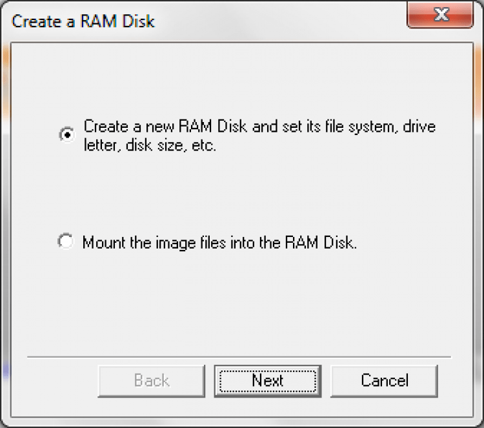Image resolution: width=484 pixels, height=428 pixels.
Task: Select the Mount the image files radio button
Action: [66, 243]
